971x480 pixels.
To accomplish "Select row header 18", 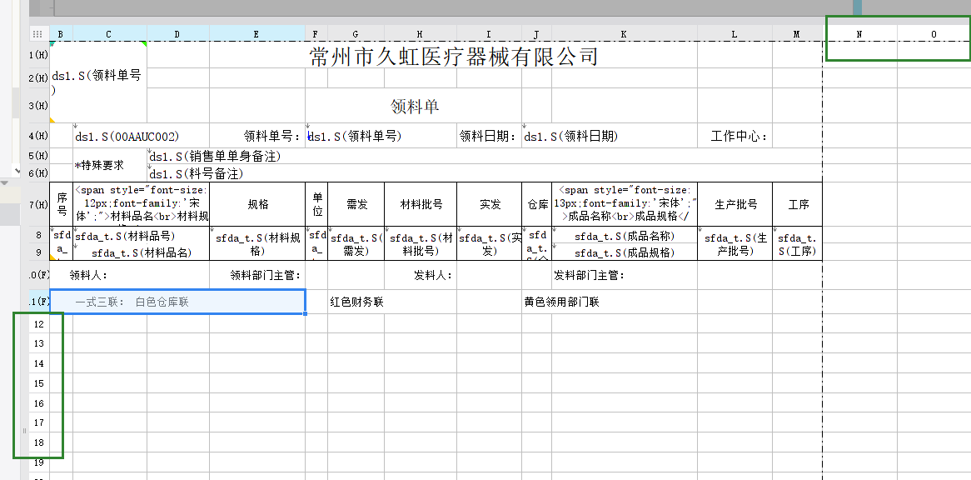I will 39,442.
